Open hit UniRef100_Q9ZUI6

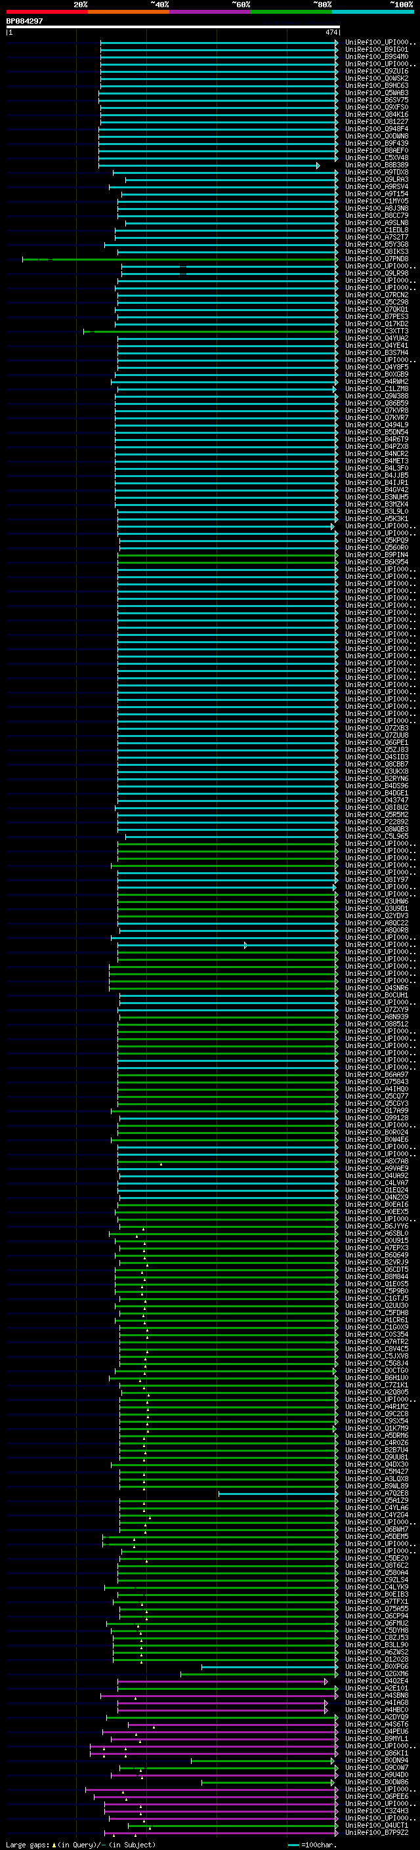376,71
